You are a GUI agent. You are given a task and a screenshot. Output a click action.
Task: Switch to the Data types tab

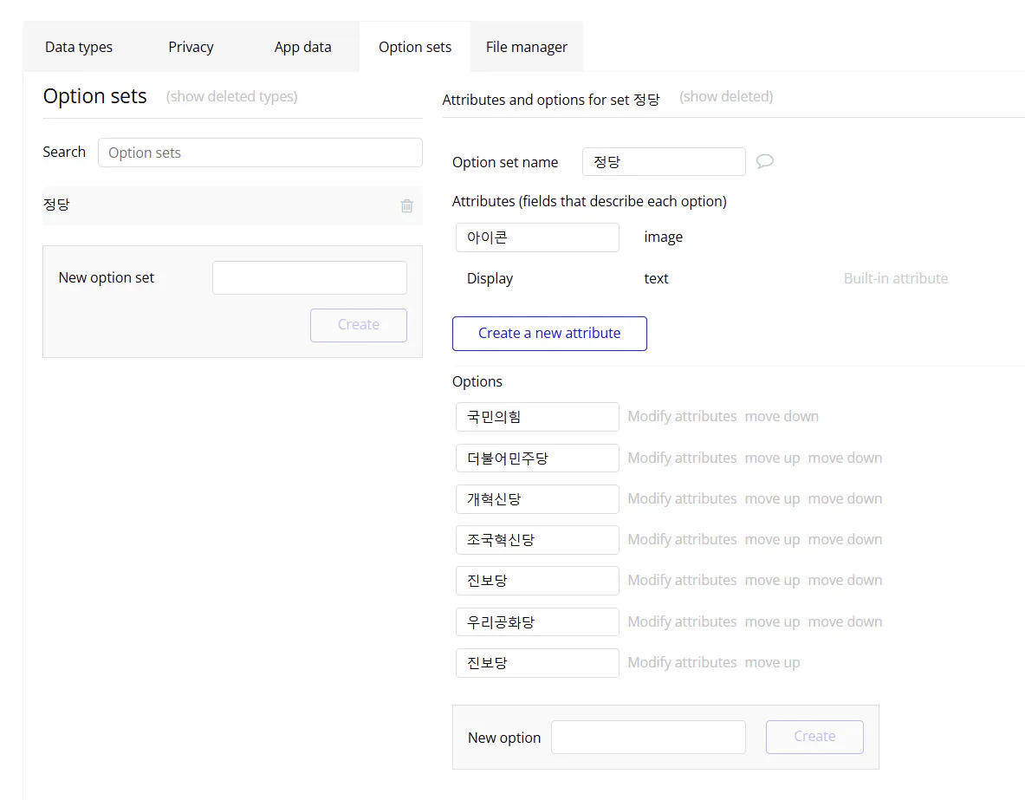(x=79, y=47)
